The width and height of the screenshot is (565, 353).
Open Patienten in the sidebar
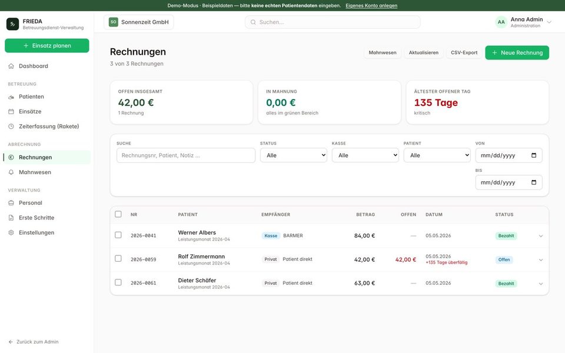click(x=47, y=96)
